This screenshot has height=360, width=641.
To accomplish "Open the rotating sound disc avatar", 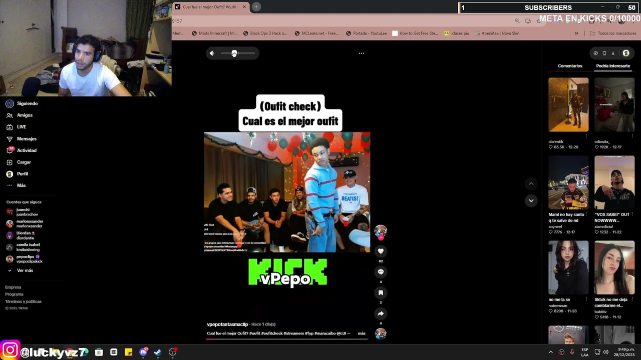I will tap(381, 333).
